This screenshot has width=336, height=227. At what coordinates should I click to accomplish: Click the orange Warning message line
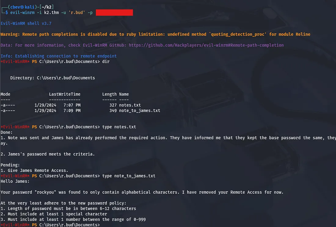click(x=155, y=34)
